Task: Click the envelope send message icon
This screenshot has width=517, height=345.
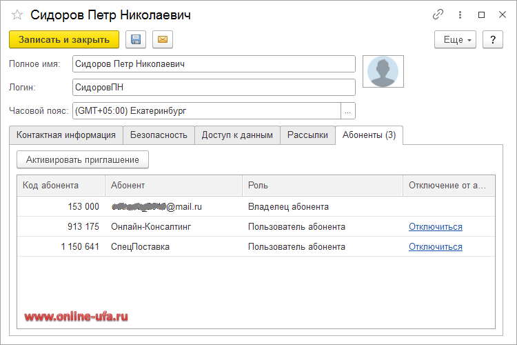Action: coord(163,39)
